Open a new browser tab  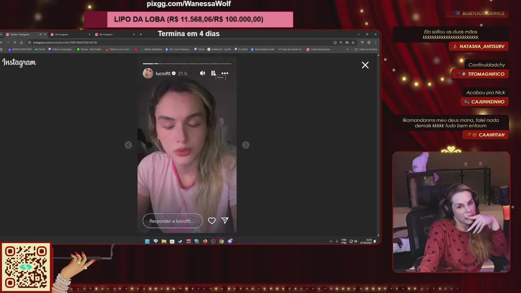[x=141, y=34]
